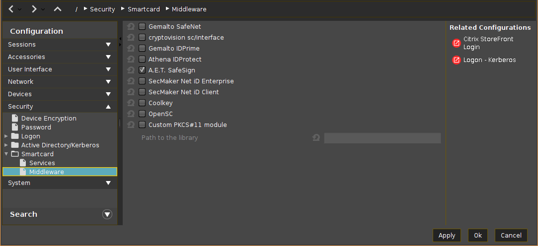Image resolution: width=538 pixels, height=246 pixels.
Task: Click the Search expand arrow icon
Action: tap(107, 214)
